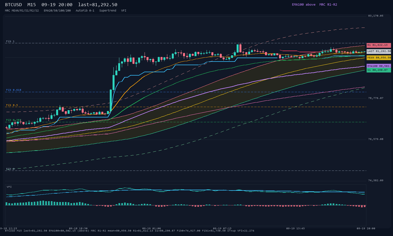Click the 76,579.08 price axis label
This screenshot has height=236, width=393.
click(376, 139)
